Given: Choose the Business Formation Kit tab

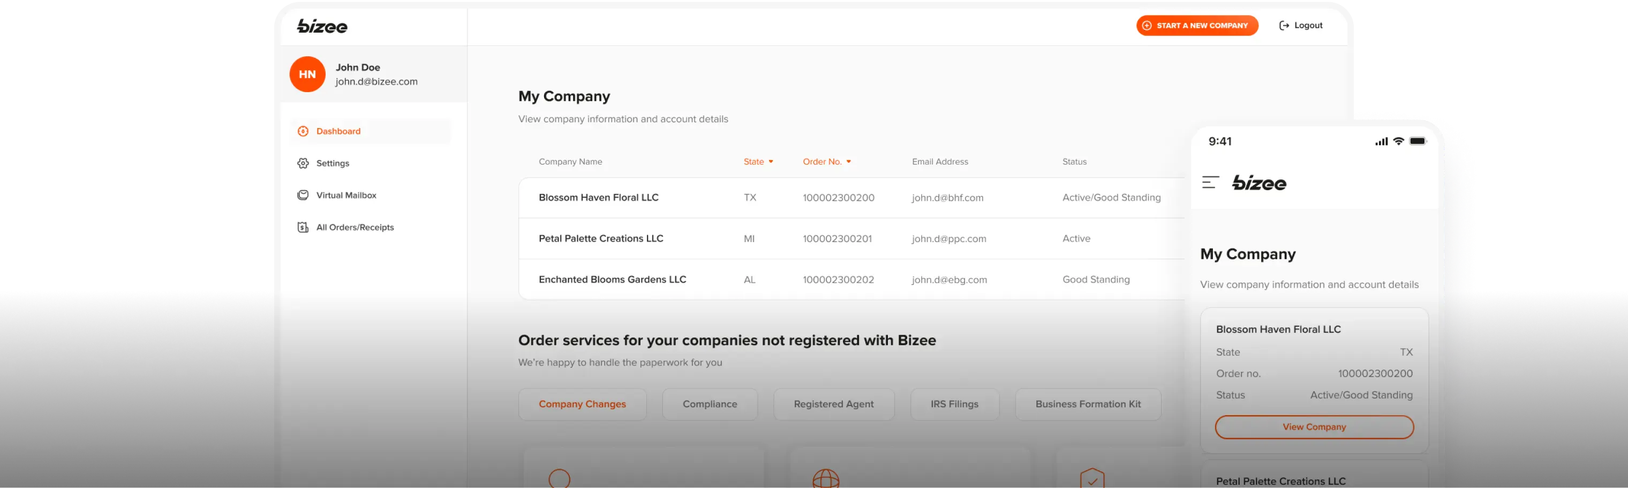Looking at the screenshot, I should (1088, 404).
